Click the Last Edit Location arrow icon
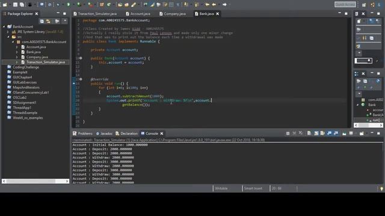The height and width of the screenshot is (216, 385). pyautogui.click(x=207, y=4)
